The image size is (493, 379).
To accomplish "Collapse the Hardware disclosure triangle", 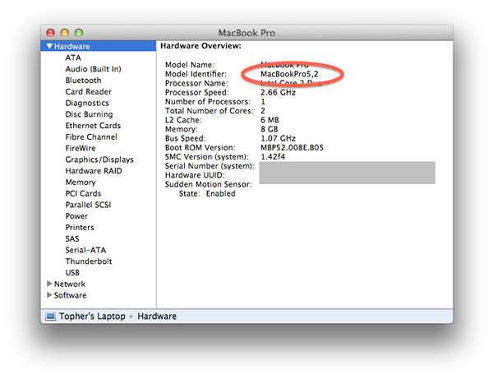I will (x=49, y=46).
